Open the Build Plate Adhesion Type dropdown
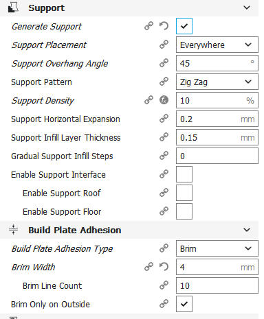264x319 pixels. pos(217,248)
